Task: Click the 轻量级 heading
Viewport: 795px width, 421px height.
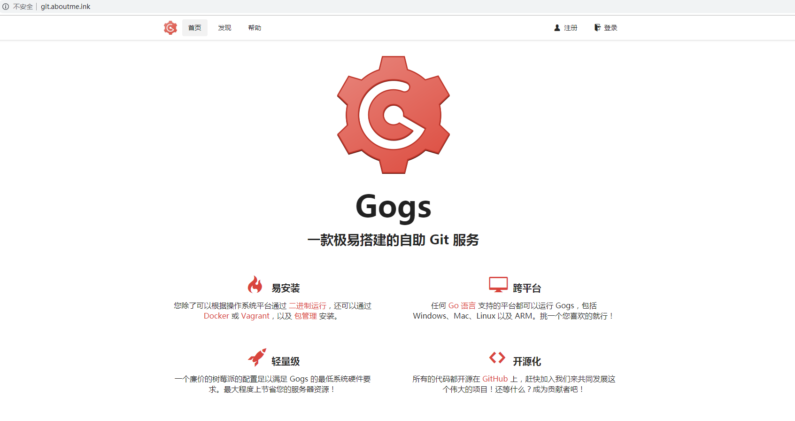Action: click(x=286, y=361)
